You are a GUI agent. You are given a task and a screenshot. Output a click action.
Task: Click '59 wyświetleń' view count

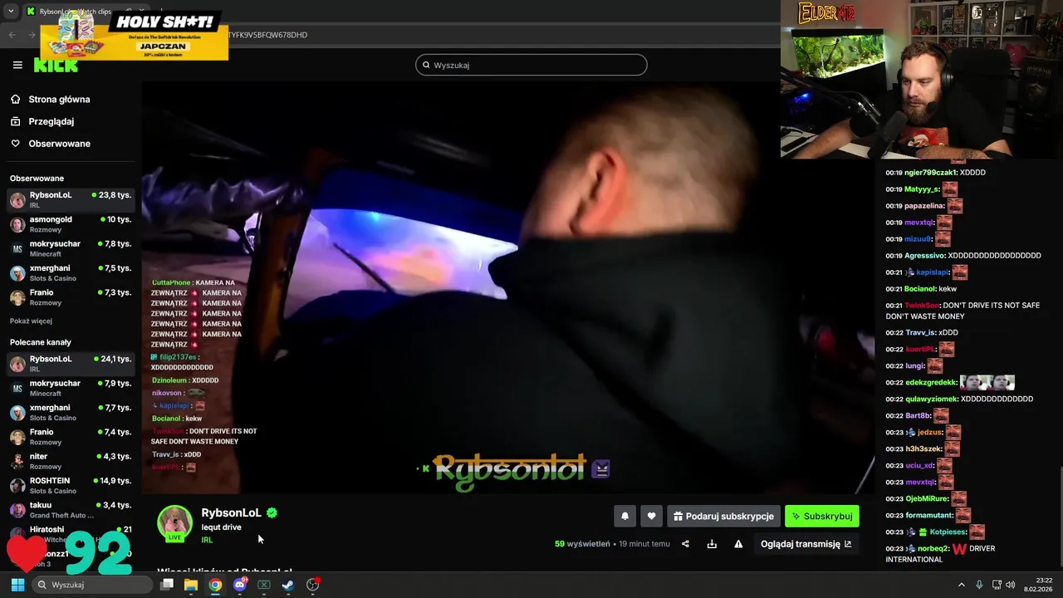pos(582,544)
